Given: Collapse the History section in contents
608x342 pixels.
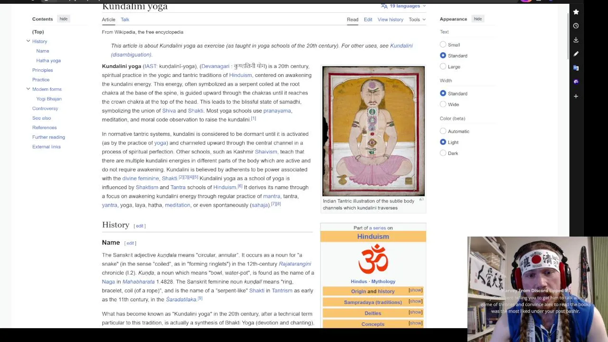Looking at the screenshot, I should (28, 41).
